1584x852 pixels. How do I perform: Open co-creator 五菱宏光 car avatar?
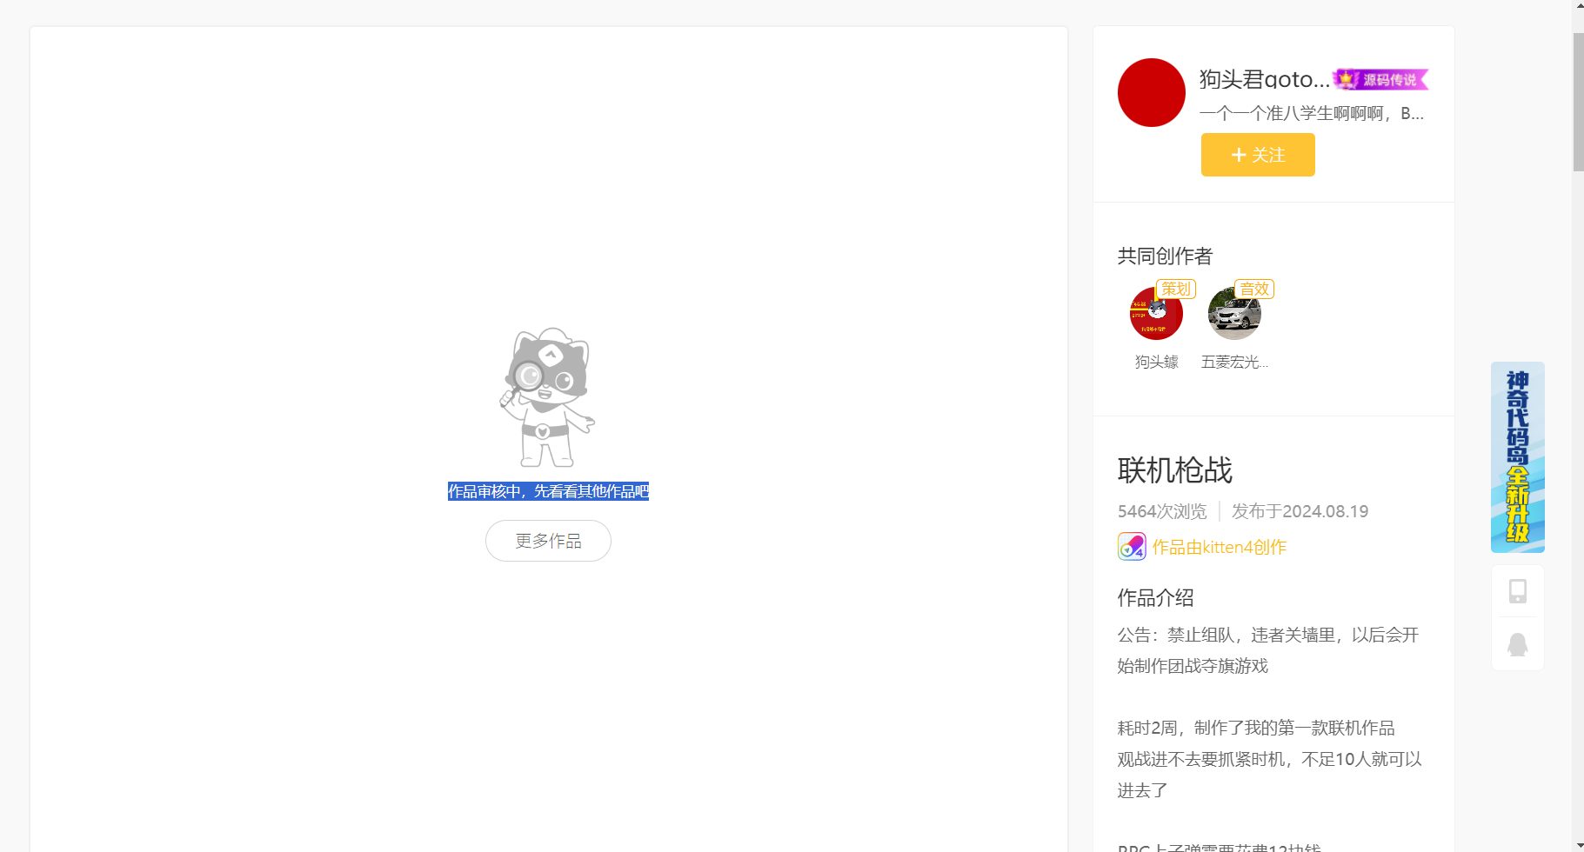click(x=1234, y=314)
